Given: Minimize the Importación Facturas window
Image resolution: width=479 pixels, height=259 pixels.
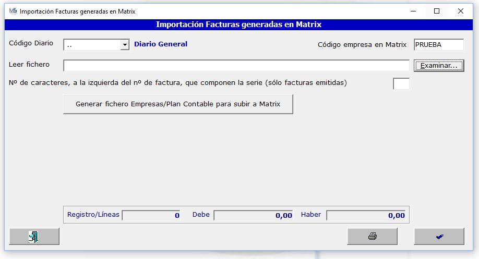Looking at the screenshot, I should pyautogui.click(x=413, y=11).
